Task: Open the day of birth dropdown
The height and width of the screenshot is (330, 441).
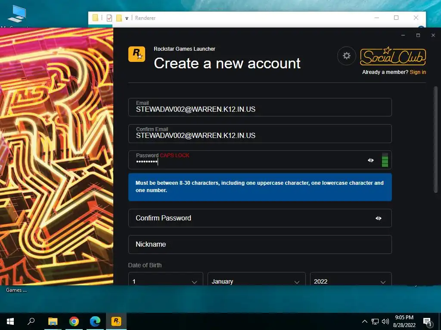Action: 166,279
